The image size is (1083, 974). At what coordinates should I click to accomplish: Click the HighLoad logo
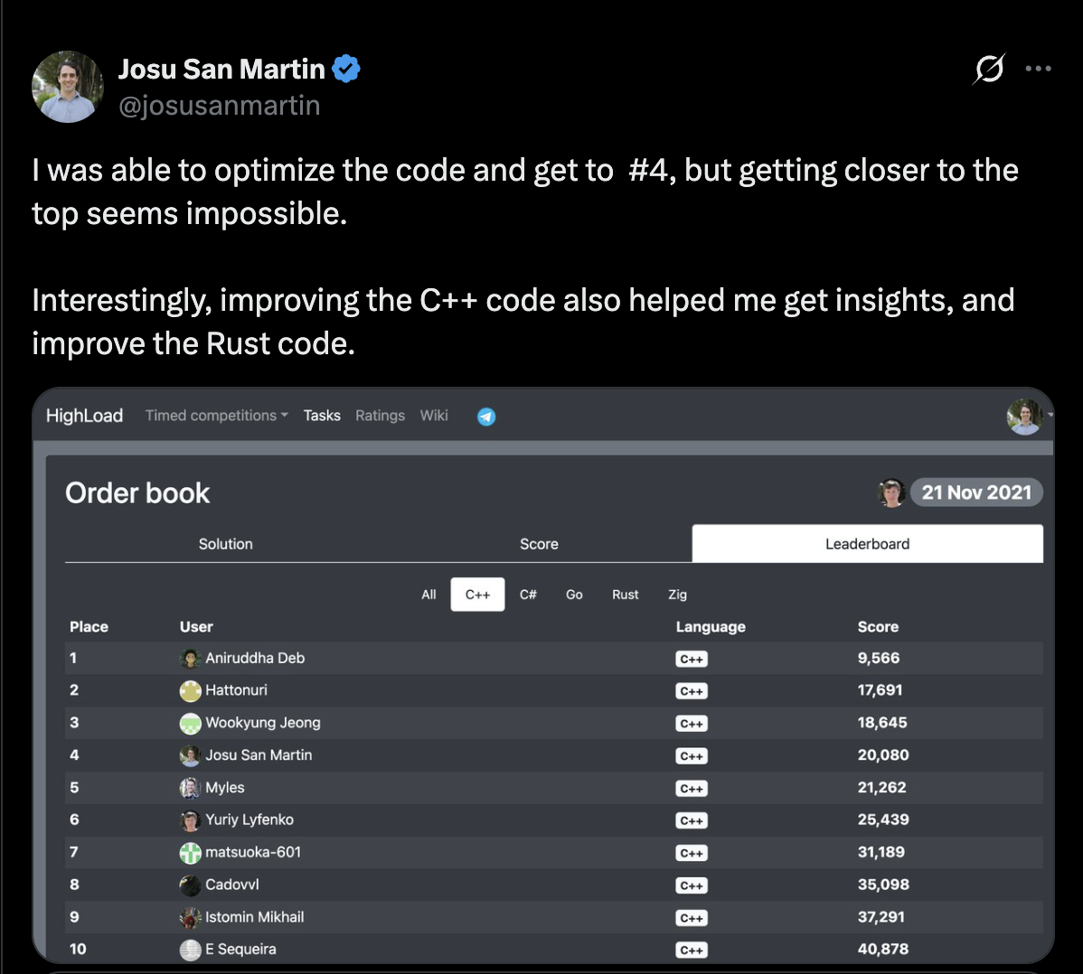click(84, 415)
